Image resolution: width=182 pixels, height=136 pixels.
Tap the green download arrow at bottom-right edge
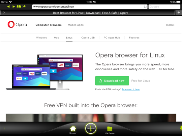tap(181, 128)
